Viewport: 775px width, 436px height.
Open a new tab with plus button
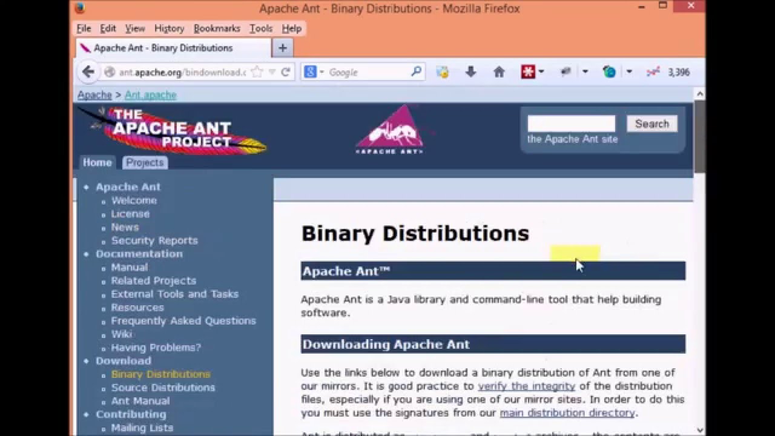pyautogui.click(x=282, y=48)
